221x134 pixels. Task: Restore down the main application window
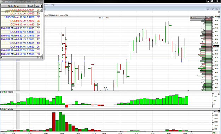[x=212, y=1]
